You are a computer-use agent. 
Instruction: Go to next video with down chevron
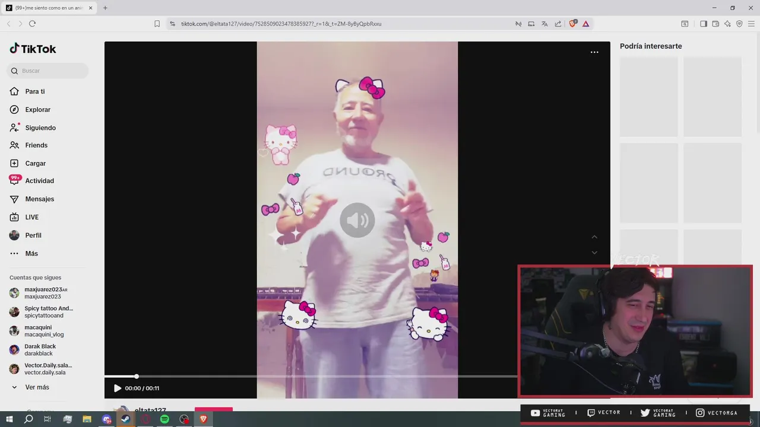click(x=594, y=253)
